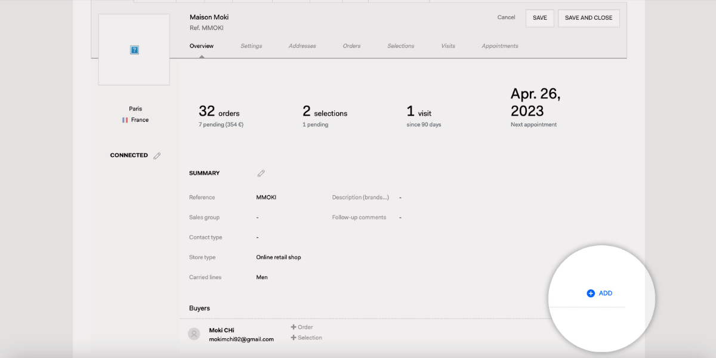The height and width of the screenshot is (358, 716).
Task: Click the blue plus ADD button
Action: (600, 293)
